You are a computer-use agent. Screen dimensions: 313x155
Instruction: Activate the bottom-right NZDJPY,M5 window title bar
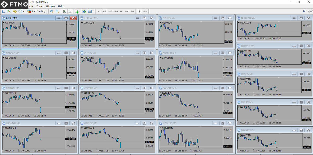point(274,130)
